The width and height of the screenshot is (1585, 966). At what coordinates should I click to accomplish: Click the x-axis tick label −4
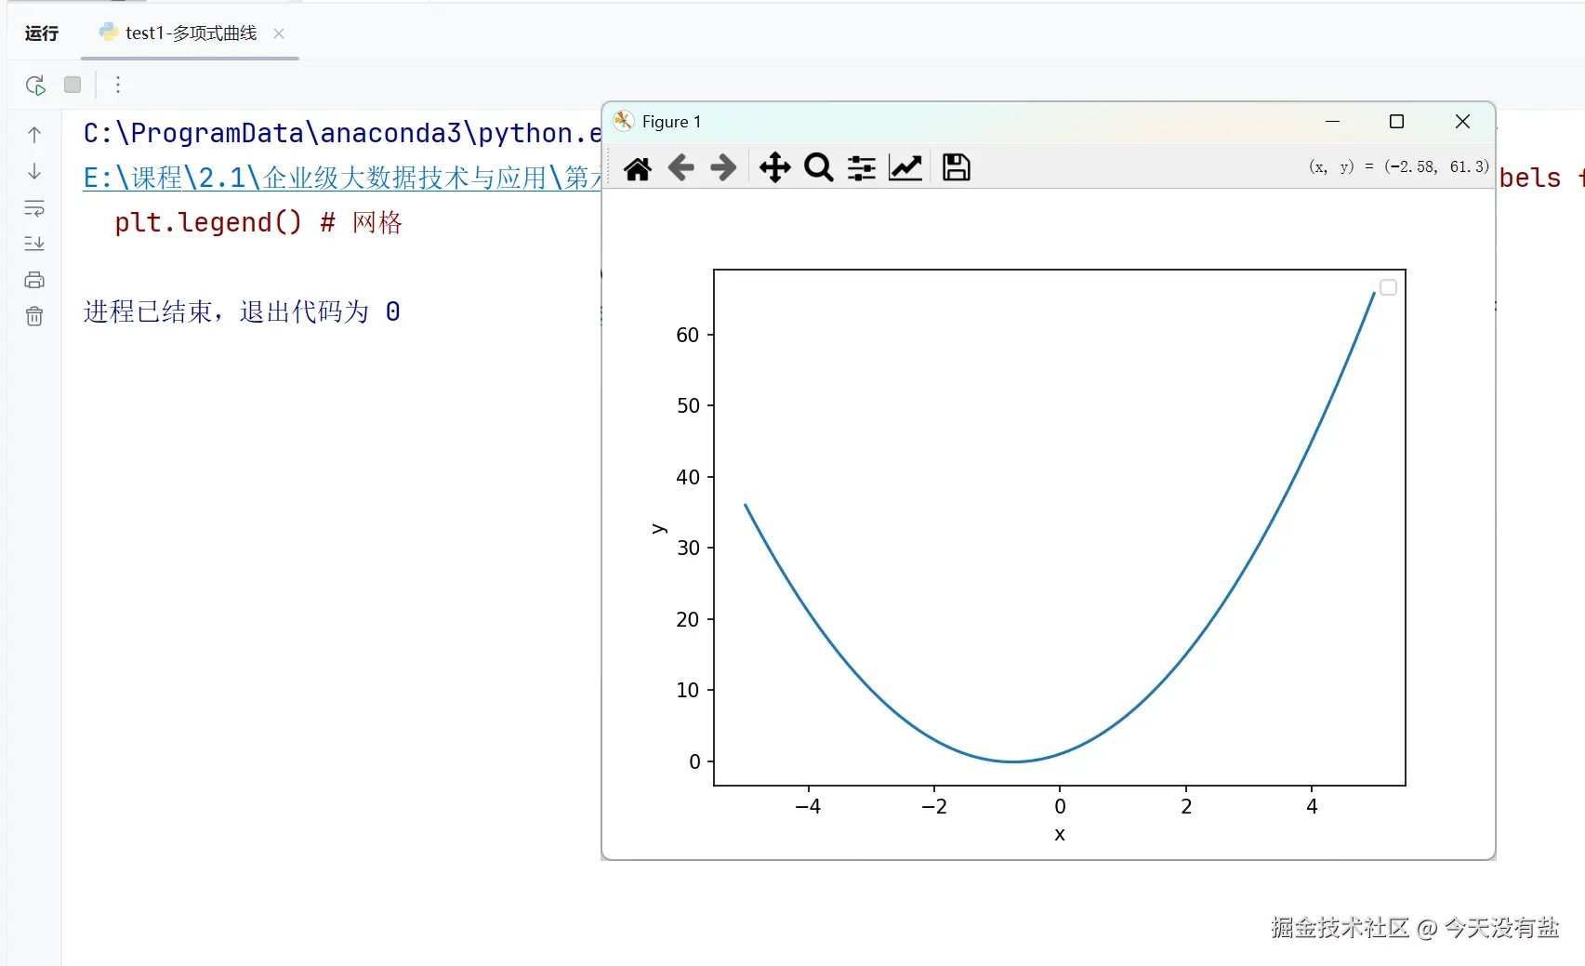click(808, 806)
